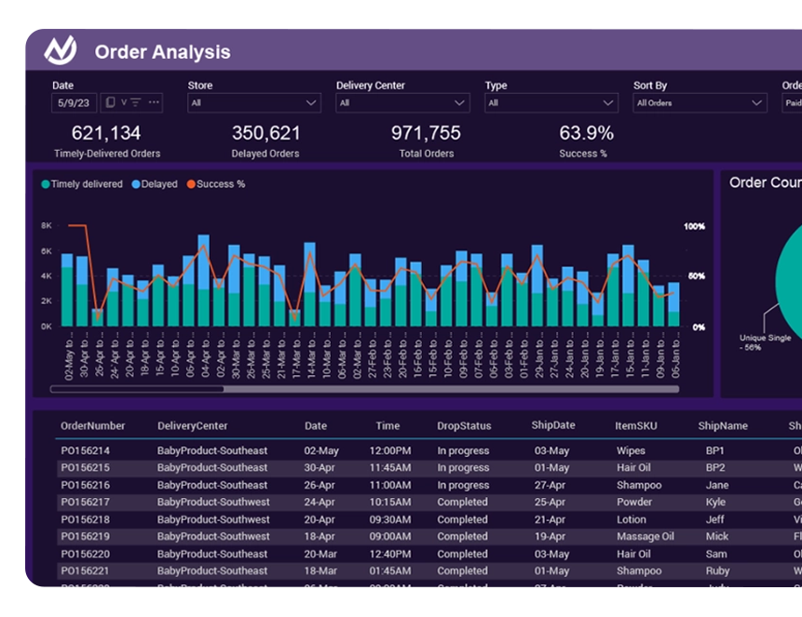
Task: Click the Order Analysis logo icon
Action: point(61,50)
